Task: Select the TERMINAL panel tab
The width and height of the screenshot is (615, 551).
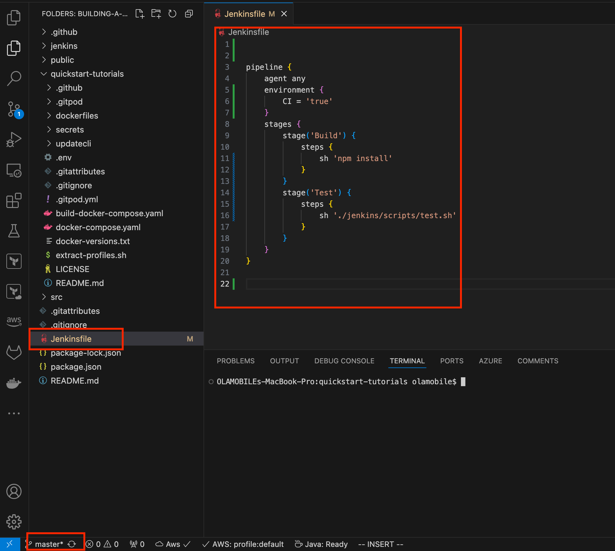Action: [407, 361]
